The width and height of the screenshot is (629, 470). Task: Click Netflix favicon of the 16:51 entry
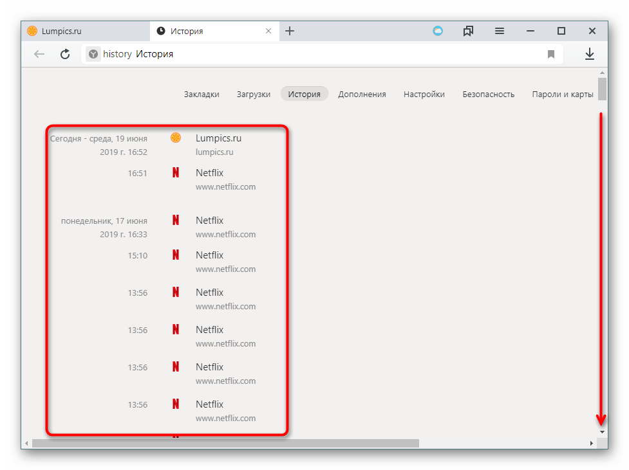click(176, 172)
